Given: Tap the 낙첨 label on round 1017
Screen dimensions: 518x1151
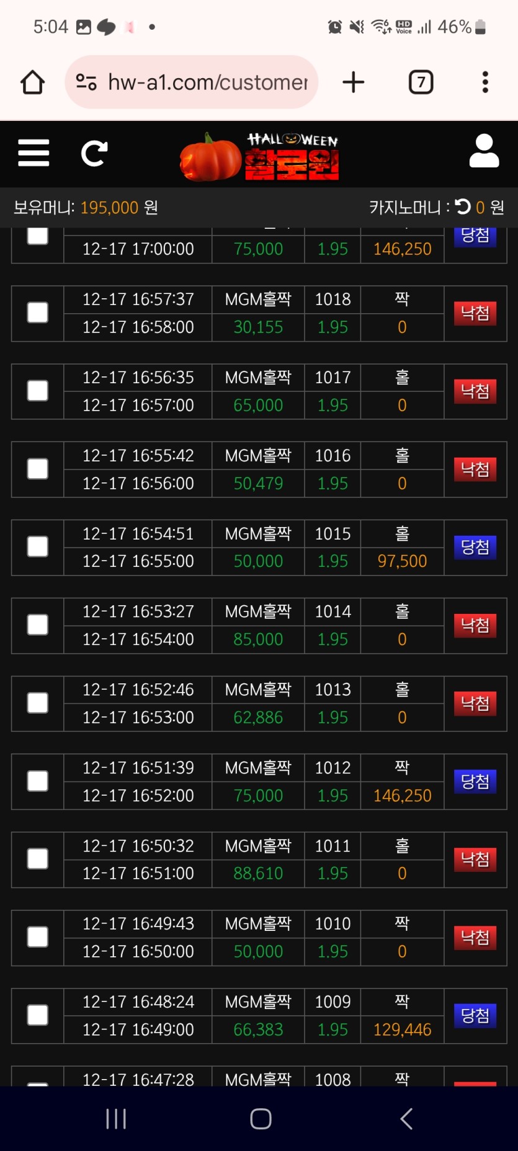Looking at the screenshot, I should (x=475, y=391).
